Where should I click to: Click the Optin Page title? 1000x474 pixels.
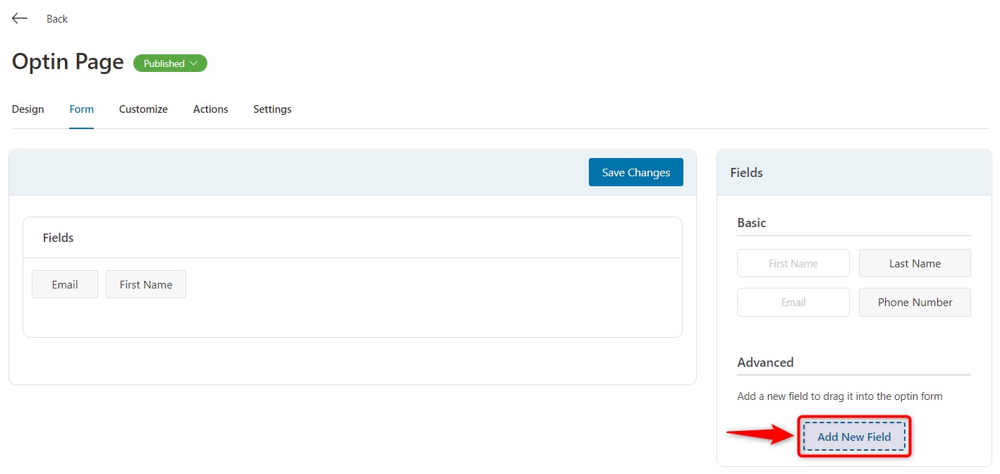[x=67, y=61]
